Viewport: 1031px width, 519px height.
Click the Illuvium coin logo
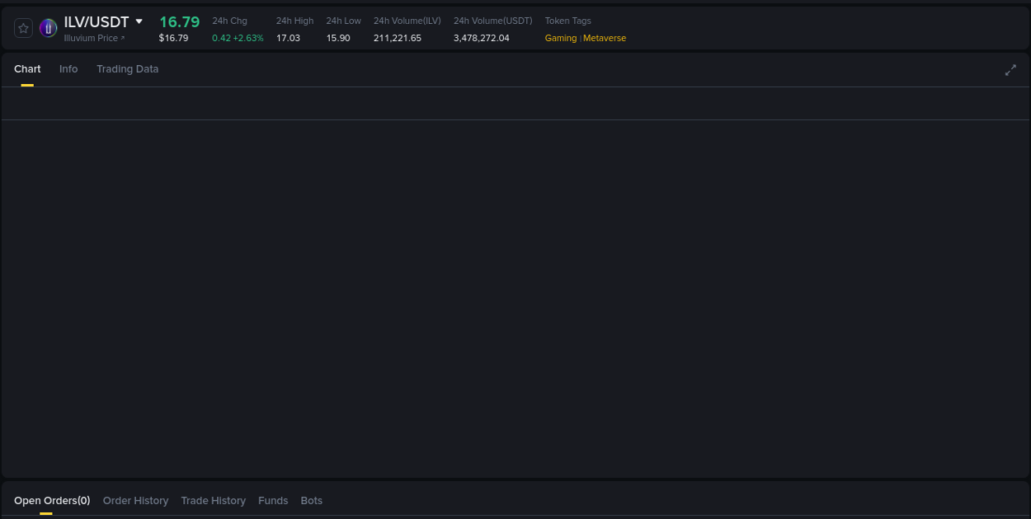48,27
